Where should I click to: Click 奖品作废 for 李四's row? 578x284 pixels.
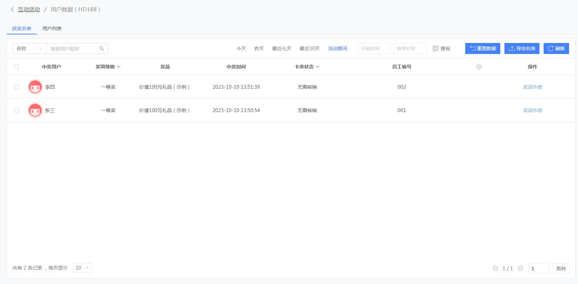[x=533, y=87]
